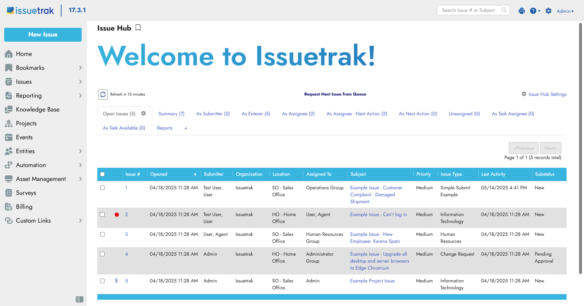The height and width of the screenshot is (306, 584).
Task: Click the Issuetrak logo
Action: click(x=31, y=10)
